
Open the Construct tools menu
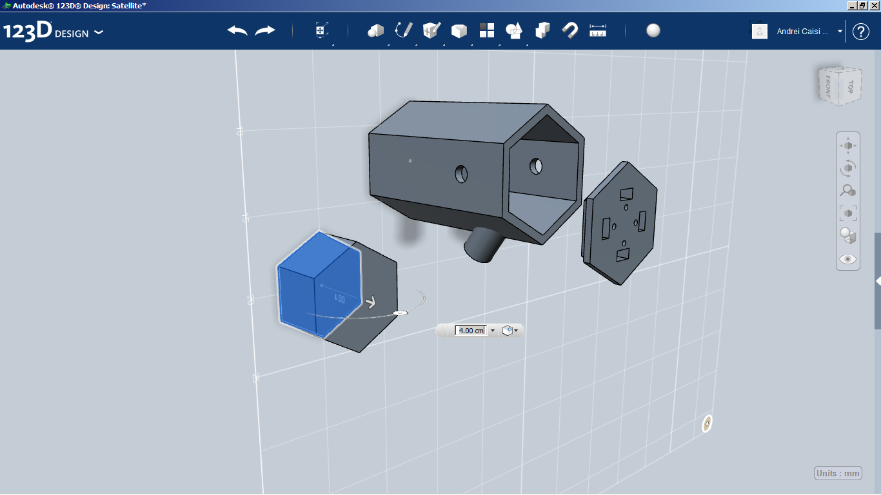point(431,30)
